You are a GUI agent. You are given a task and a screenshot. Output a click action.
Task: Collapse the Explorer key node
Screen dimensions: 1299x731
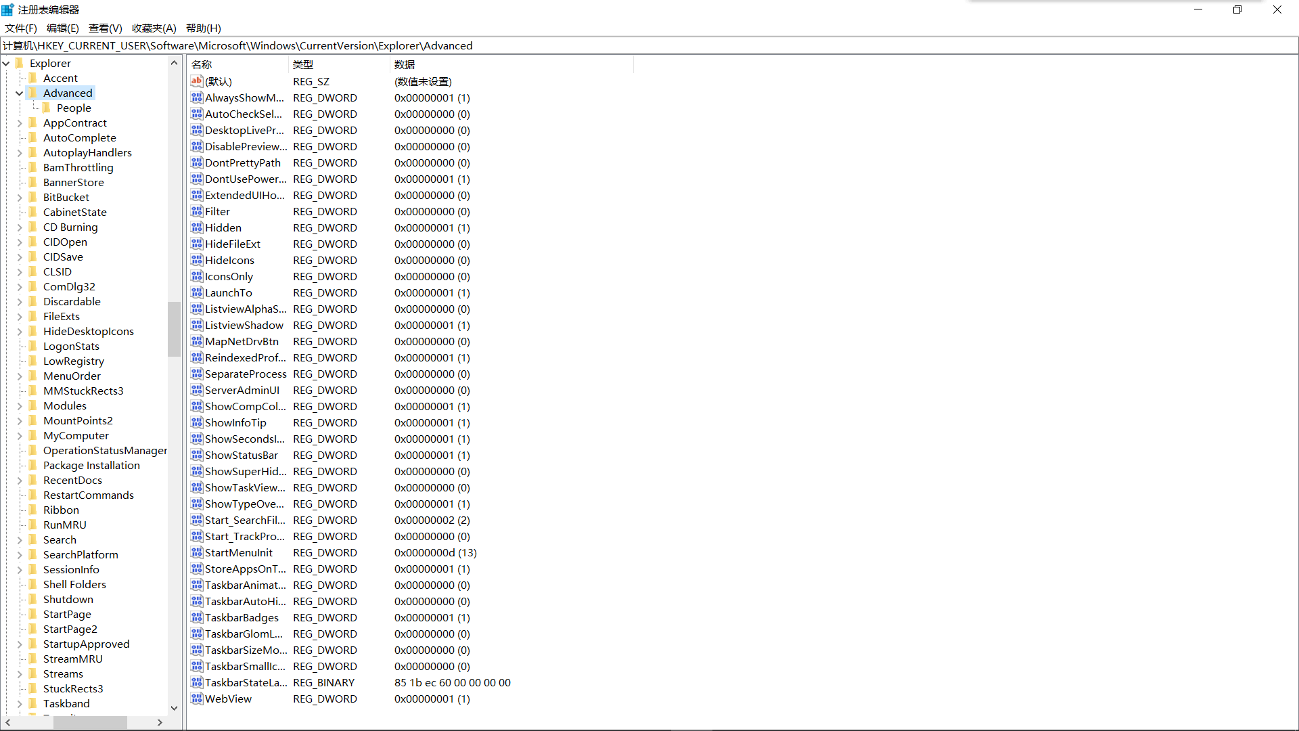6,64
